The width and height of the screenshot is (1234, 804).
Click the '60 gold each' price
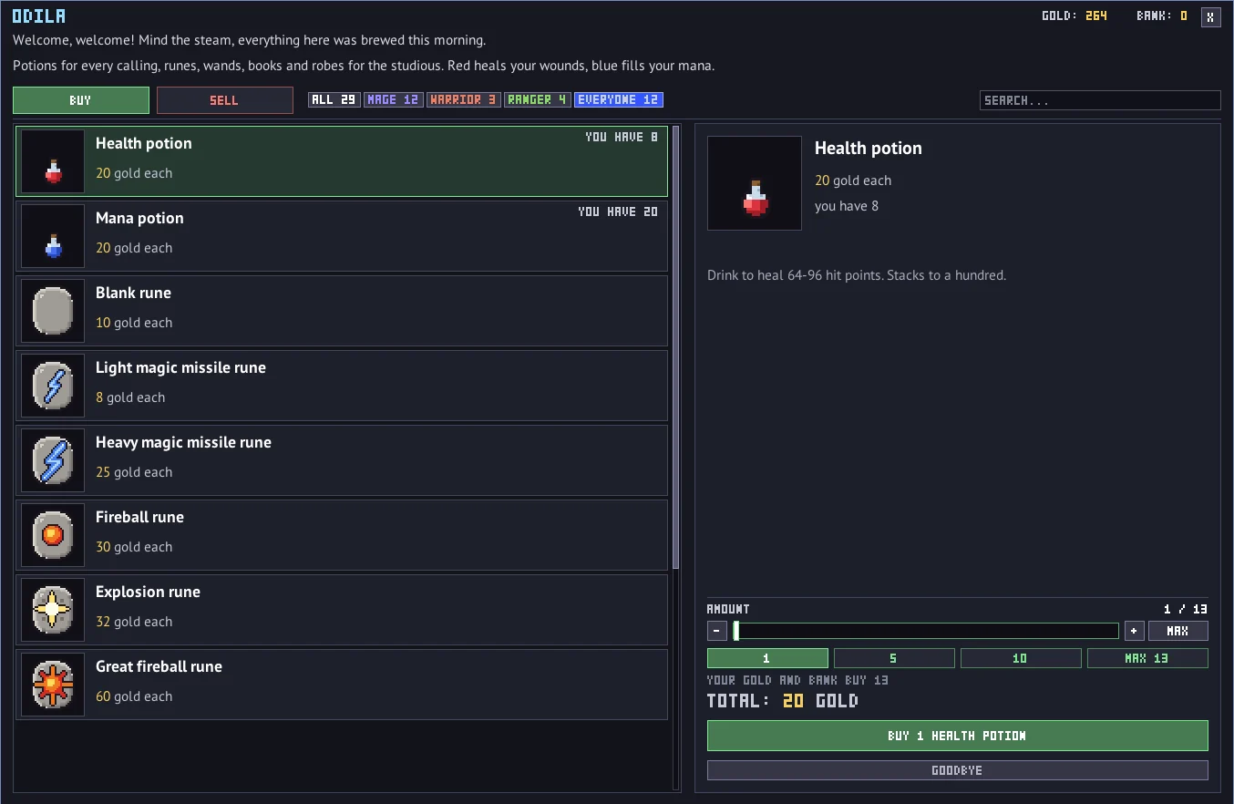[x=134, y=696]
